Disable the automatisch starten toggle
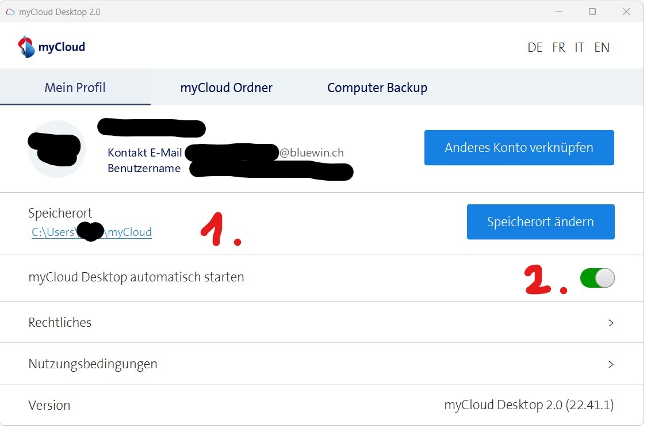Viewport: 651px width, 427px height. pos(597,278)
